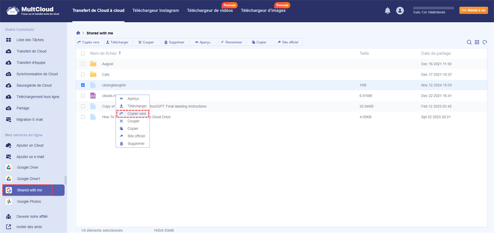494x233 pixels.
Task: Check the August folder checkbox
Action: (x=83, y=64)
